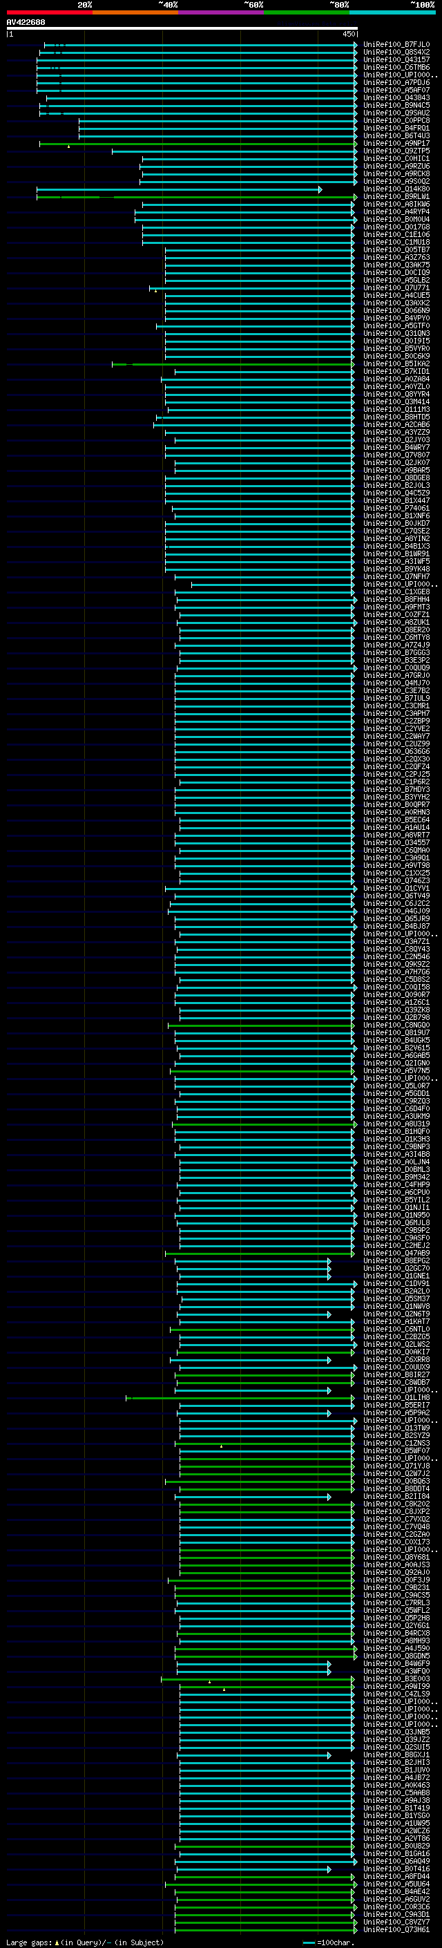Open the UniRef100_C6TMB6 hit
Image resolution: width=442 pixels, height=1948 pixels.
[396, 67]
